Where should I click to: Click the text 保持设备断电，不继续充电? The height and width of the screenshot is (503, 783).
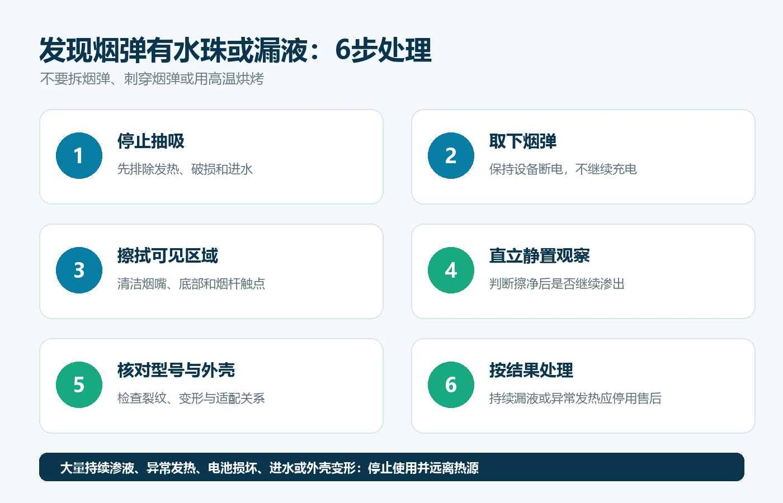563,169
